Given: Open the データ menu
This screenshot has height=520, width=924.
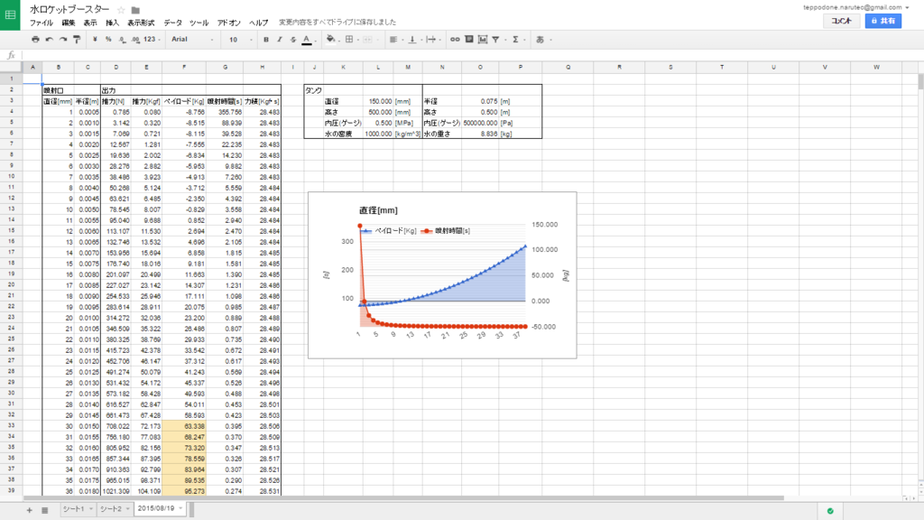Looking at the screenshot, I should (172, 23).
